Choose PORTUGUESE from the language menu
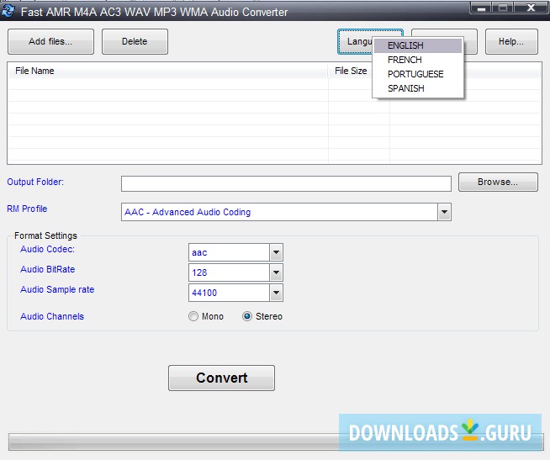 tap(417, 74)
